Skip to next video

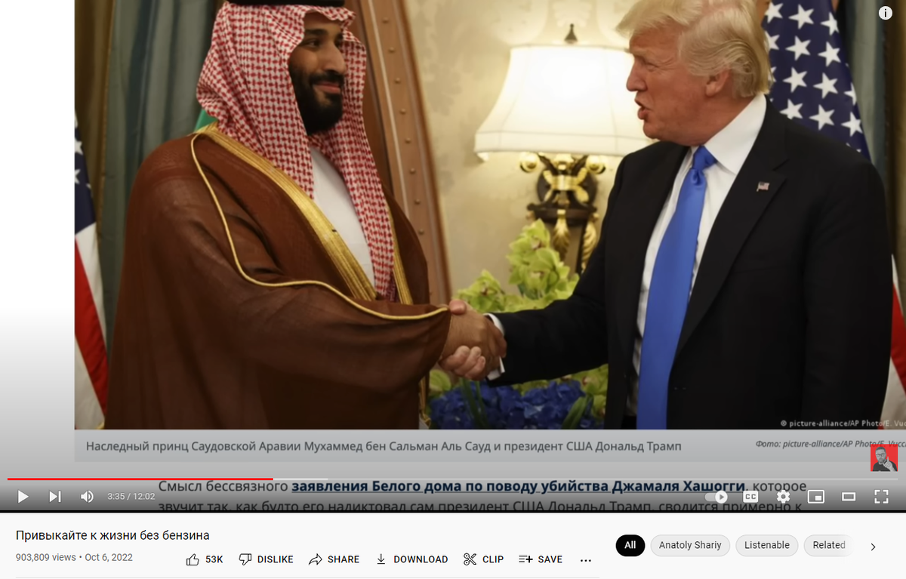point(55,497)
